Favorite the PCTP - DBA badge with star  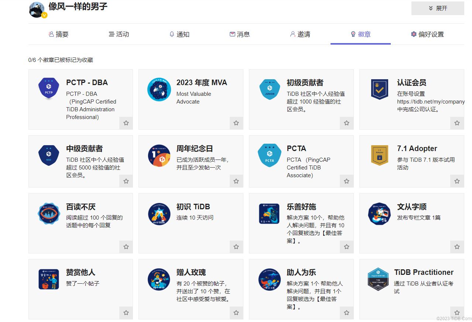126,123
